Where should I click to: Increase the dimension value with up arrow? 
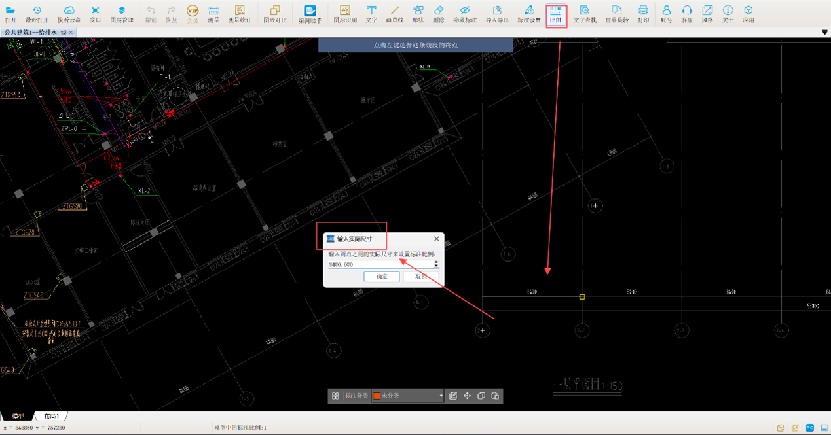[x=436, y=262]
